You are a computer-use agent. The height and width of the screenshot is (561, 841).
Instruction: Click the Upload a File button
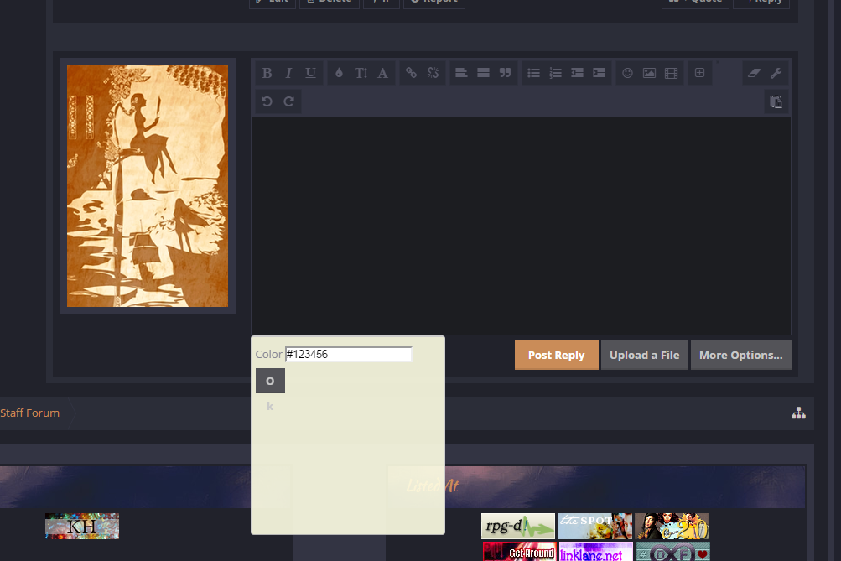pos(644,355)
